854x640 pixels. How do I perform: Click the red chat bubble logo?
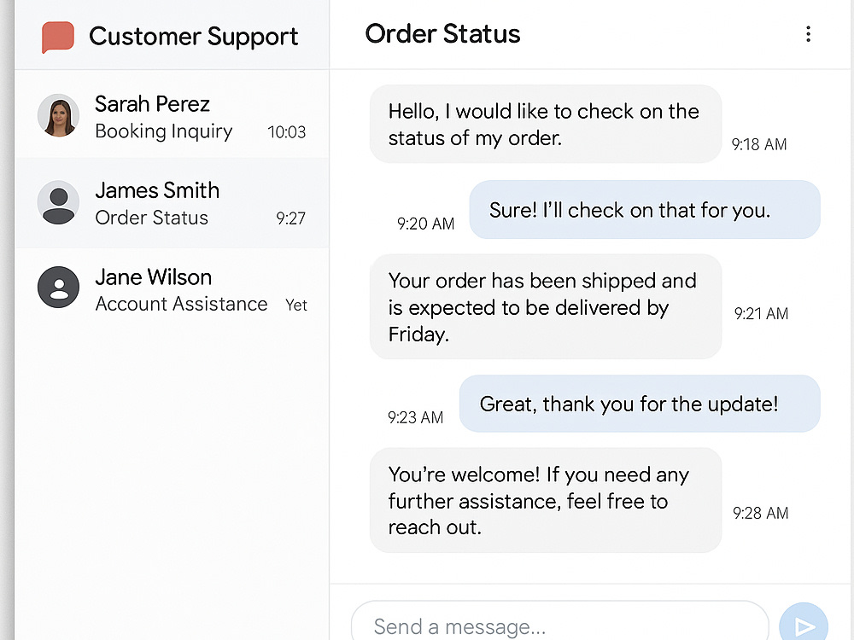[58, 37]
